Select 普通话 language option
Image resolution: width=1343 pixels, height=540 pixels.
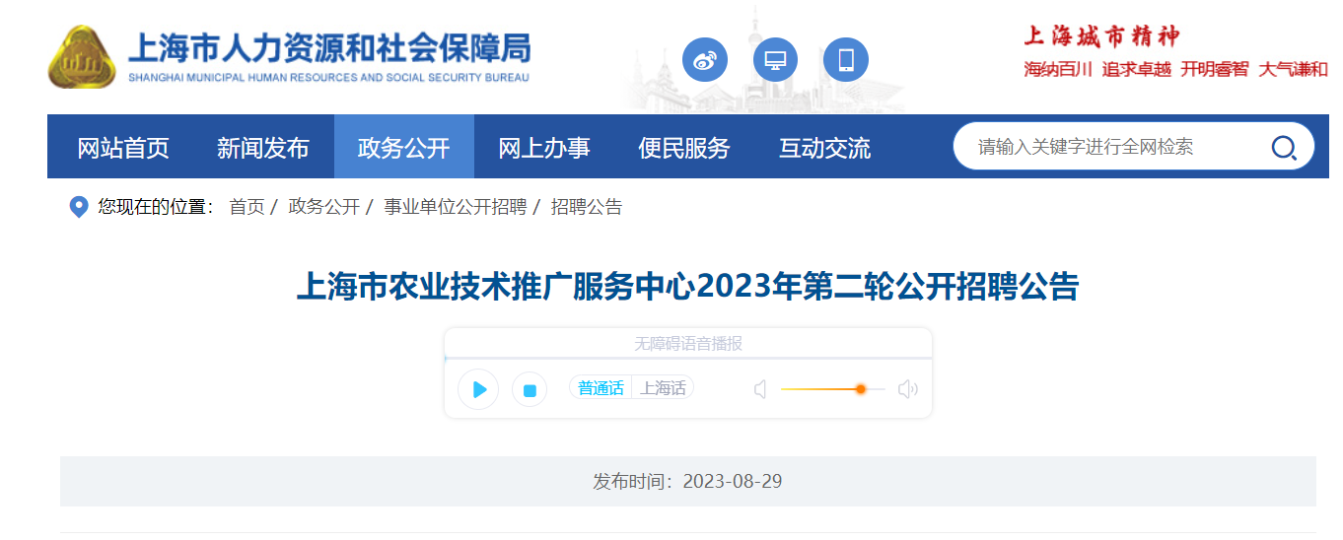click(601, 388)
